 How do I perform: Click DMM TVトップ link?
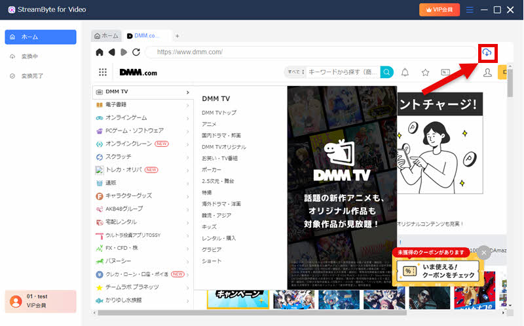coord(219,113)
